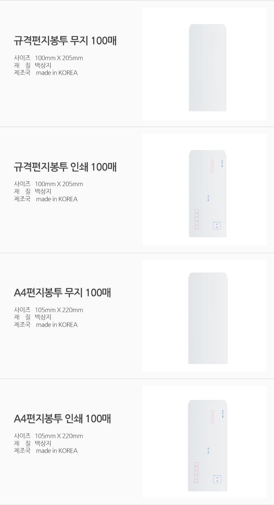Image resolution: width=274 pixels, height=505 pixels.
Task: Click 백상지 material text in second section
Action: 43,191
